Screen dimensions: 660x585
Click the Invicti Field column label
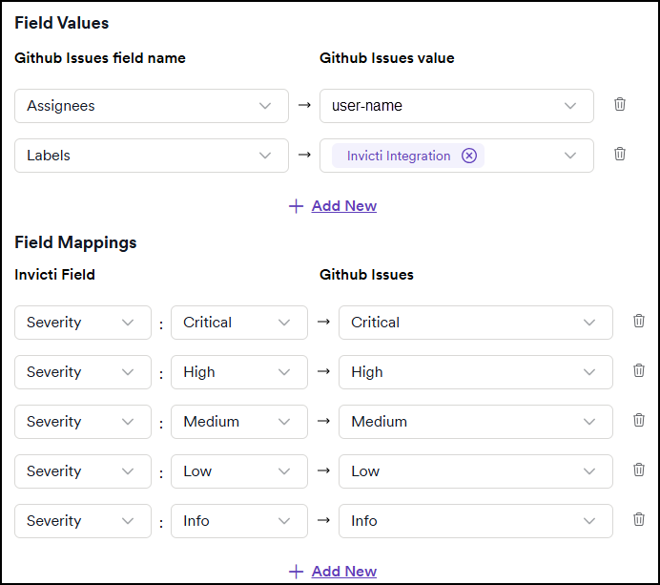pyautogui.click(x=54, y=275)
